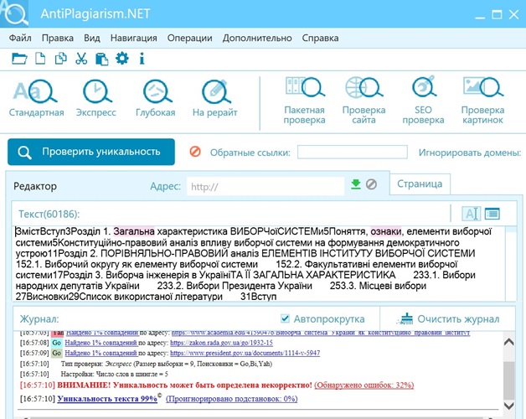
Task: Click Проверить уникальность button
Action: pos(91,152)
